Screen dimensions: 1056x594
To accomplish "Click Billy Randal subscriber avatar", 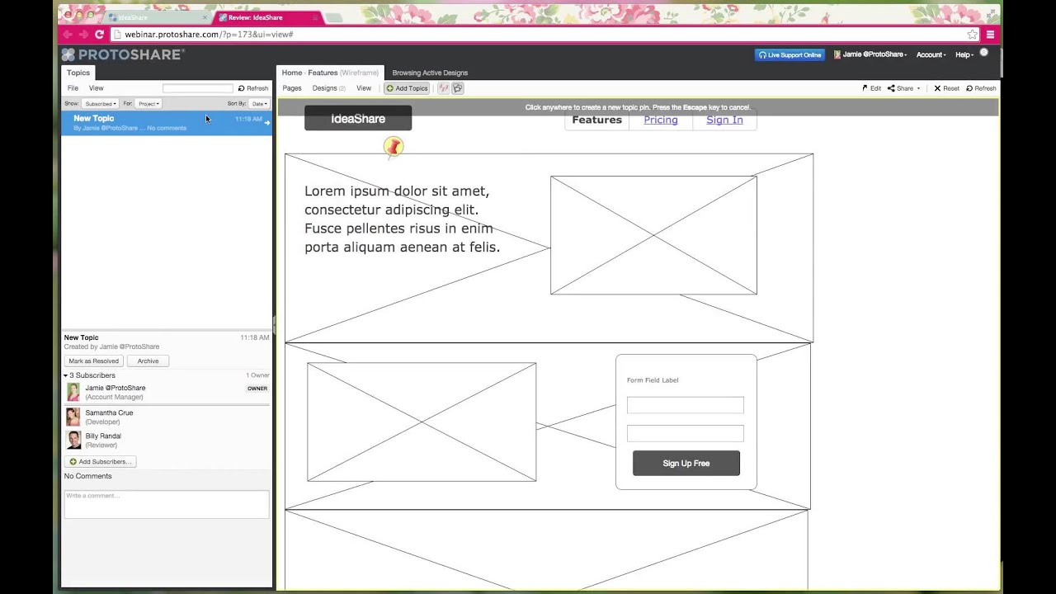I will 73,440.
